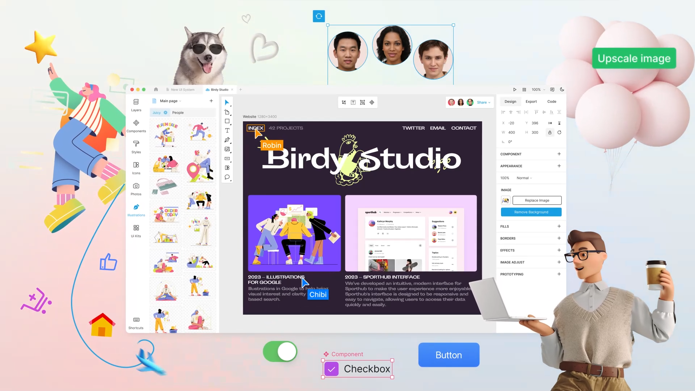Toggle dark mode in top toolbar
The height and width of the screenshot is (391, 695).
[562, 89]
